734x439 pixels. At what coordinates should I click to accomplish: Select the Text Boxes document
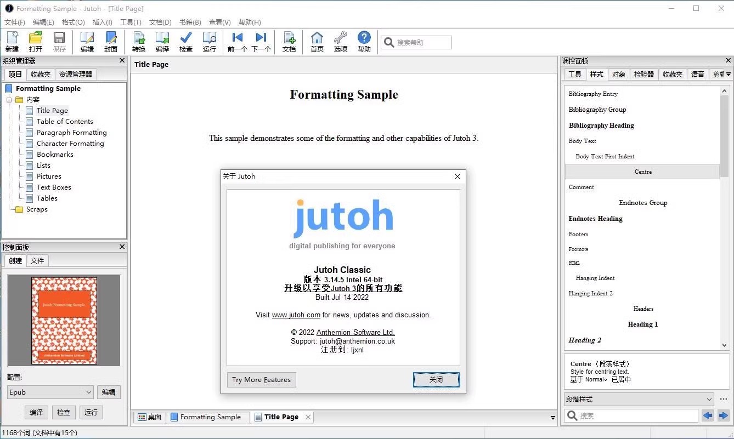point(54,187)
